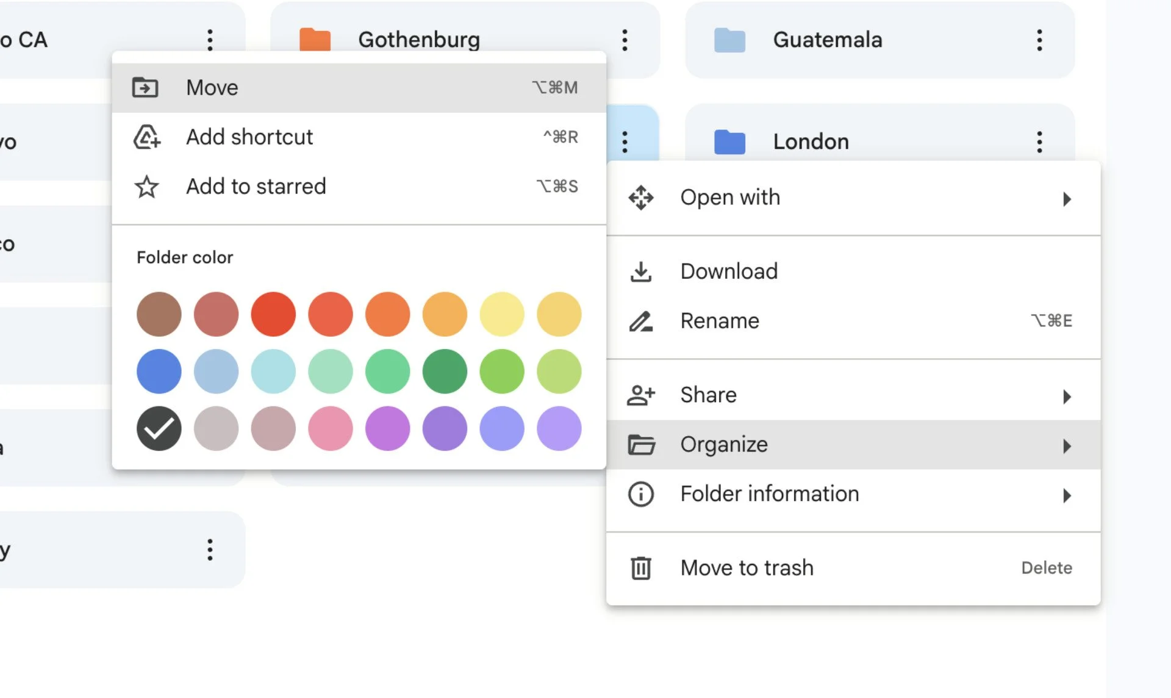Pick the medium purple color swatch
The height and width of the screenshot is (698, 1171).
point(445,429)
